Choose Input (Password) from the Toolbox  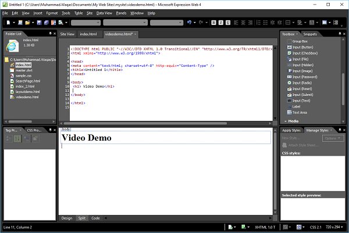(304, 76)
